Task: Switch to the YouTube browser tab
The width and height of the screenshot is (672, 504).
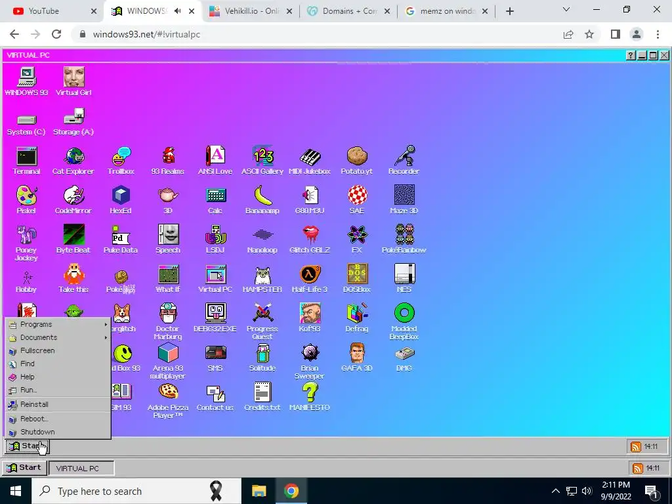Action: [x=51, y=11]
